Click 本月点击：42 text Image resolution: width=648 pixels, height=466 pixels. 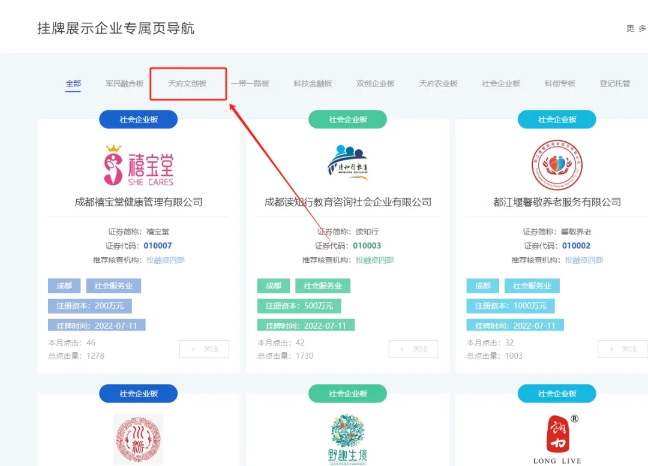[x=281, y=342]
